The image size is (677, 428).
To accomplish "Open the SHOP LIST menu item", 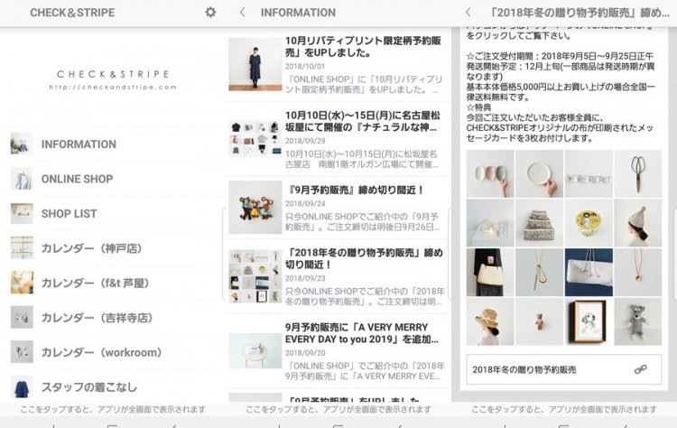I will 113,213.
